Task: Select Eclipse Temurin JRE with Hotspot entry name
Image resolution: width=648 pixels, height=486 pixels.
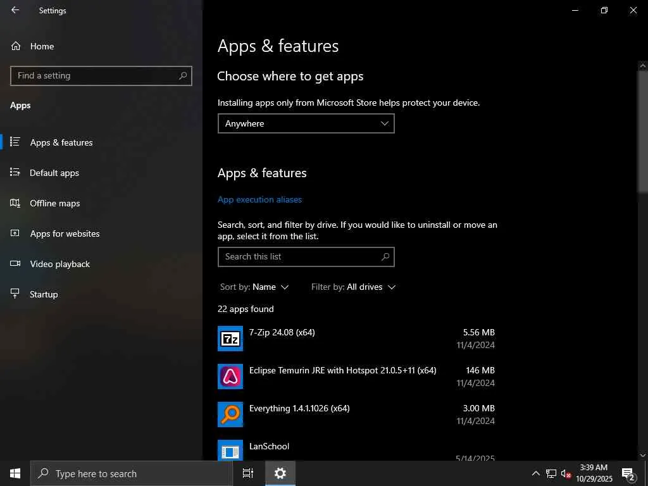Action: [x=342, y=370]
